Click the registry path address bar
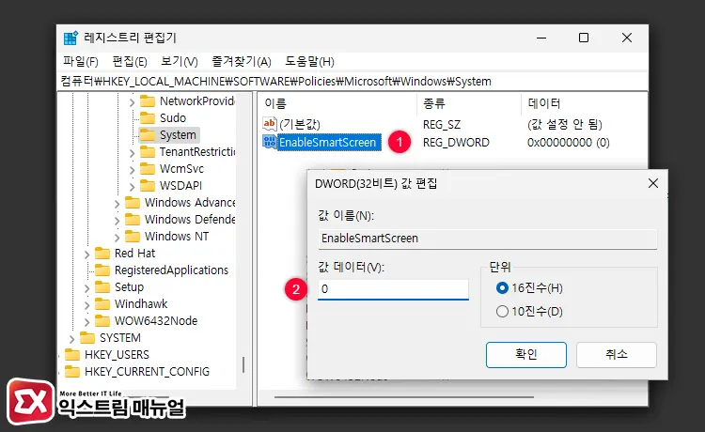 pos(352,82)
